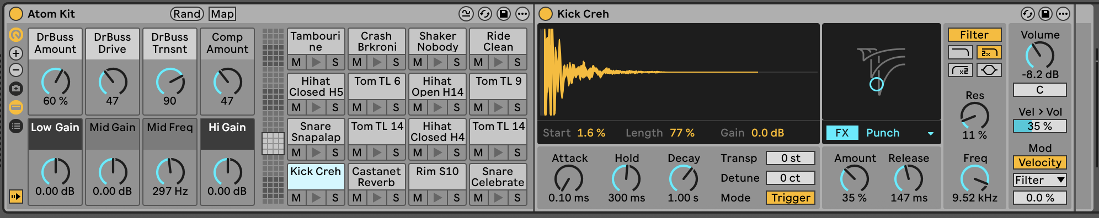Preview the Crash Brkroni pad sample
Viewport: 1099px width, 218px height.
pos(377,62)
